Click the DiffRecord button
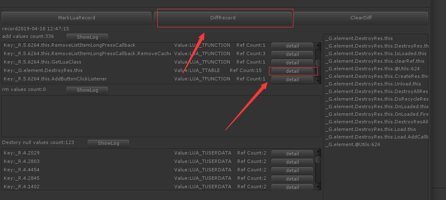The width and height of the screenshot is (446, 200). (x=223, y=18)
